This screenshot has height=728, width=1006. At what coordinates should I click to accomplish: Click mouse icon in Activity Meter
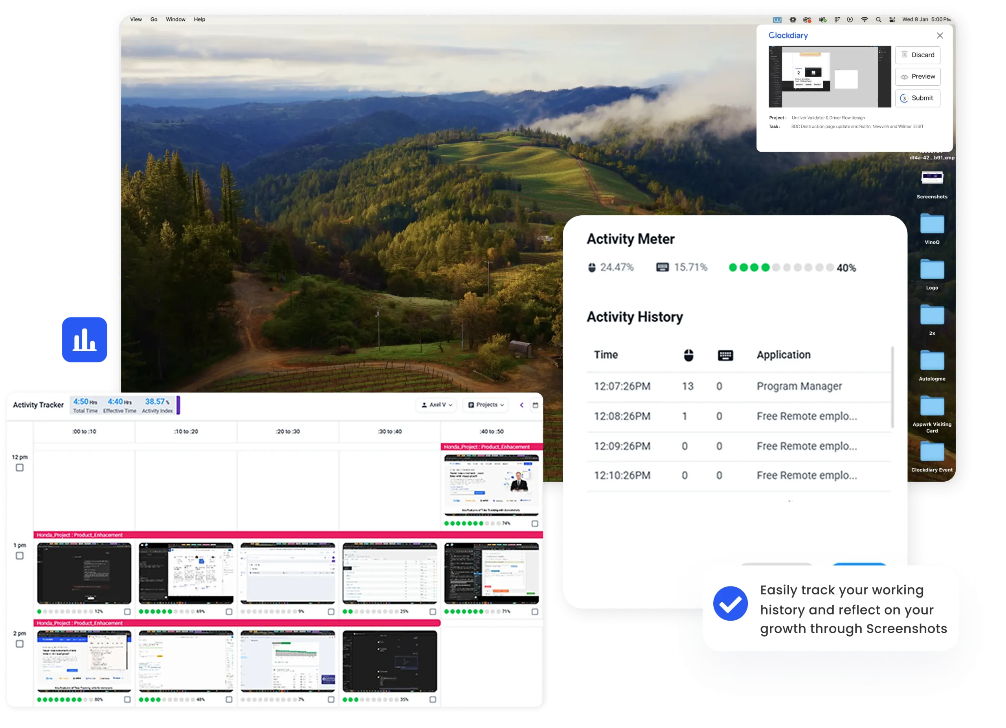[592, 267]
